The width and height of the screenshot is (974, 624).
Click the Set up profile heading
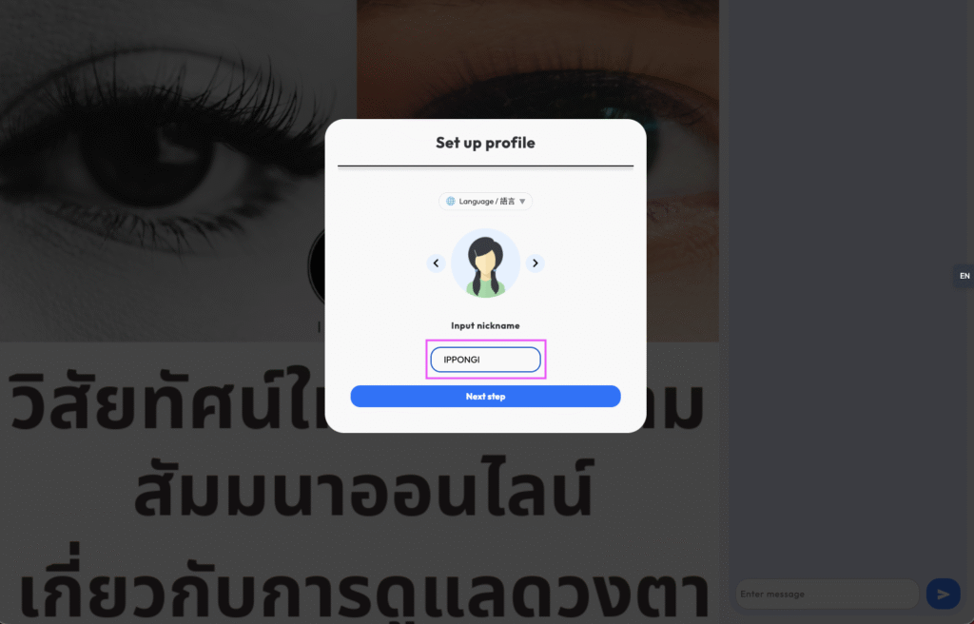point(485,143)
